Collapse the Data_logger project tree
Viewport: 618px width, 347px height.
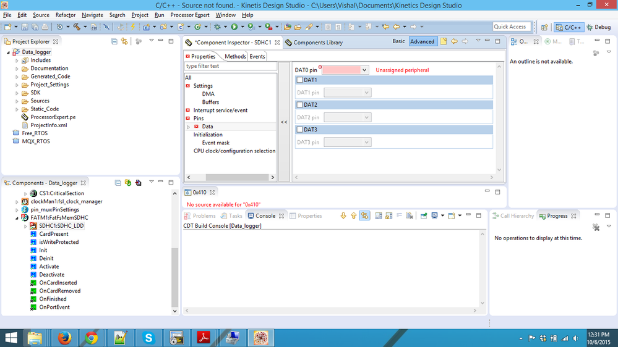coord(8,52)
